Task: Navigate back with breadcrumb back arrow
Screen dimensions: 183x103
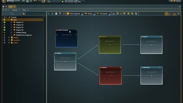Action: tap(3, 10)
